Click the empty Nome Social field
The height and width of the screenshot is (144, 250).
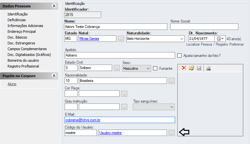tap(204, 27)
